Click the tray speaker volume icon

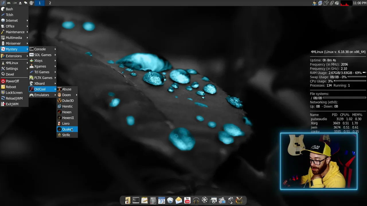[x=337, y=3]
